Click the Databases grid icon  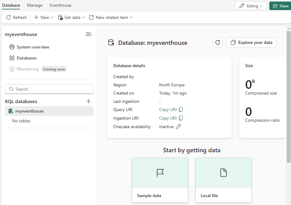pos(12,58)
